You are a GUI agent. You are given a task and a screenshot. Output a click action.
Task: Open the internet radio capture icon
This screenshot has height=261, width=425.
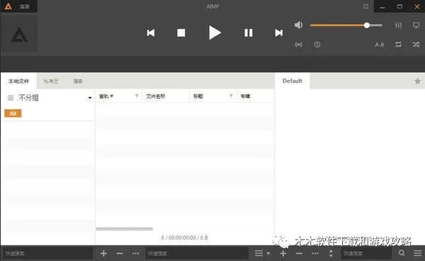point(299,44)
